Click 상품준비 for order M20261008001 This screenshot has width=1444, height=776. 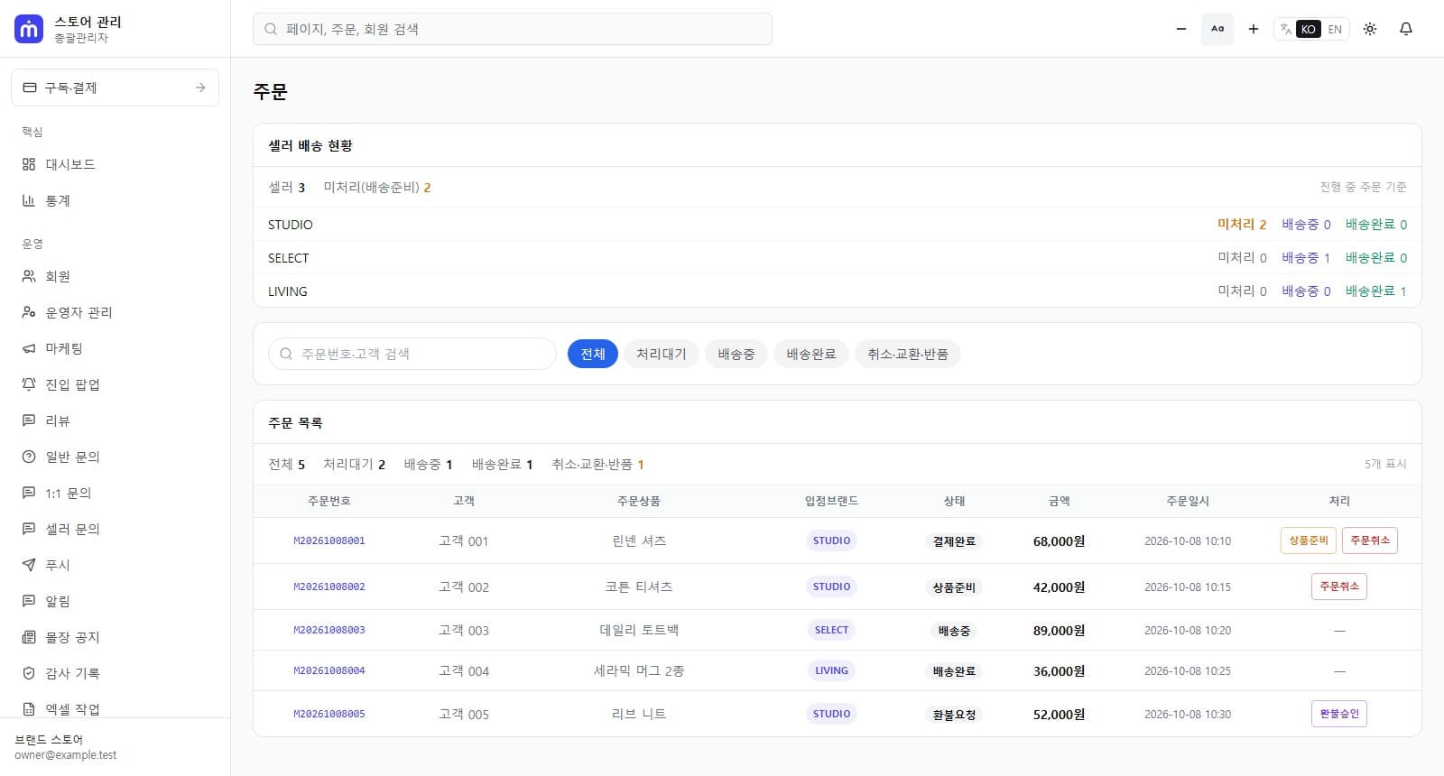(x=1309, y=540)
